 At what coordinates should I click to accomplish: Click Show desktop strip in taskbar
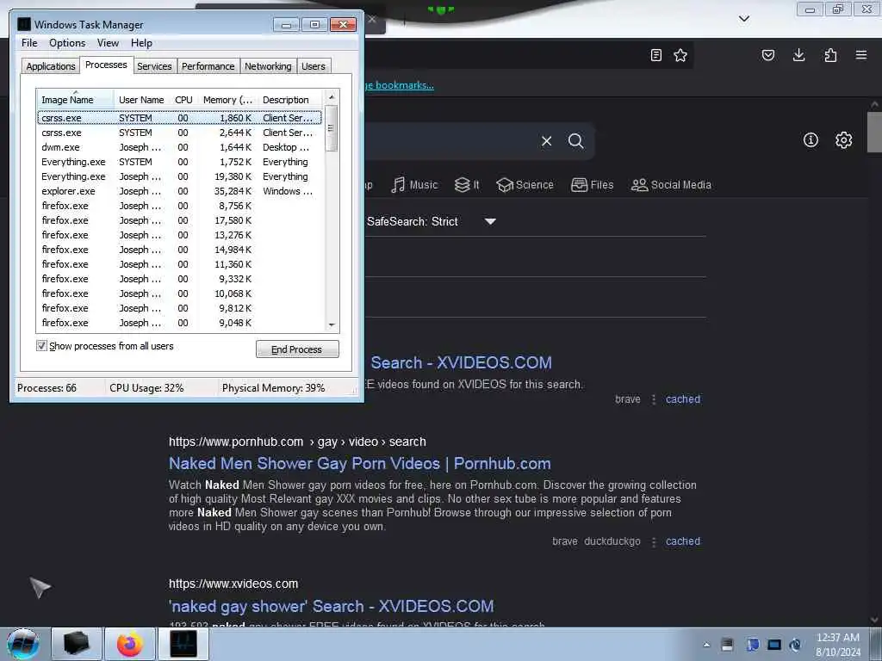coord(876,644)
